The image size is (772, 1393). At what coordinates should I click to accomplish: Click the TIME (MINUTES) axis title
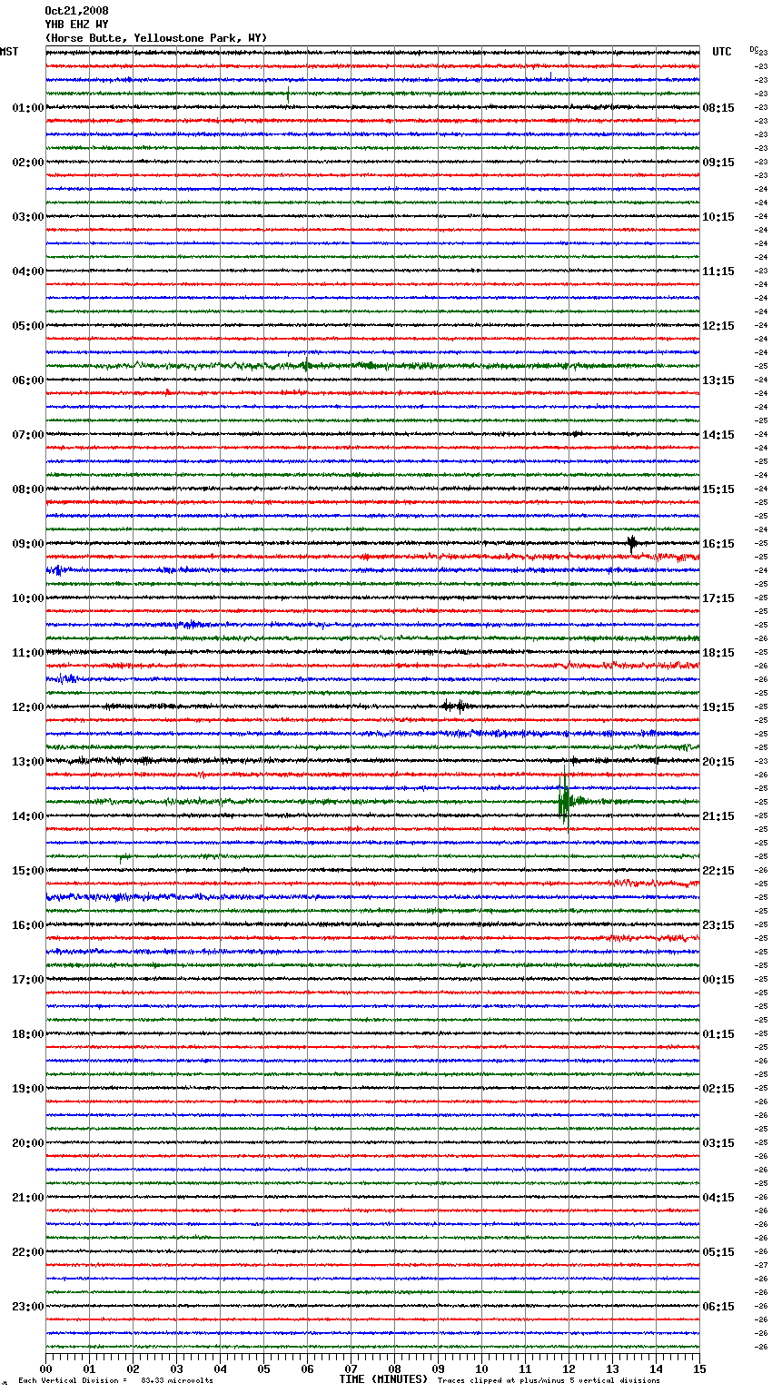(x=383, y=1379)
